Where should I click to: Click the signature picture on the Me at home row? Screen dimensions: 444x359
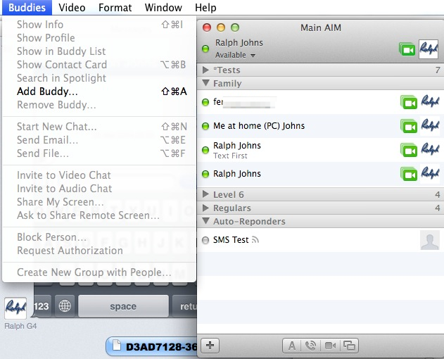point(430,125)
